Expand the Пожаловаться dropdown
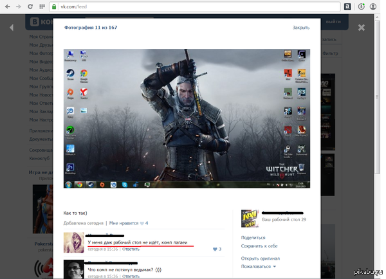386x279 pixels. click(x=258, y=266)
